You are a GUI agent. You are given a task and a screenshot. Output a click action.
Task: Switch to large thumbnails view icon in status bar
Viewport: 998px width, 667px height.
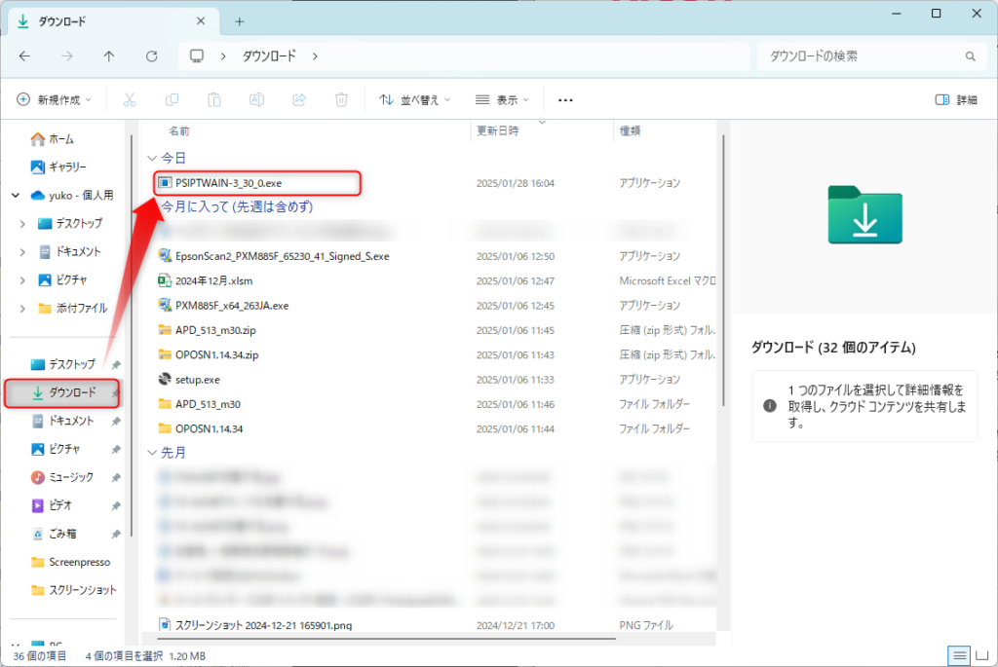point(982,655)
